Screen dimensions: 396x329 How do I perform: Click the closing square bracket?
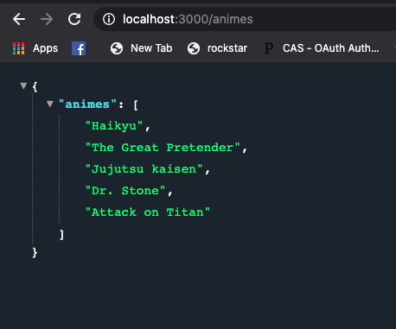tap(61, 235)
